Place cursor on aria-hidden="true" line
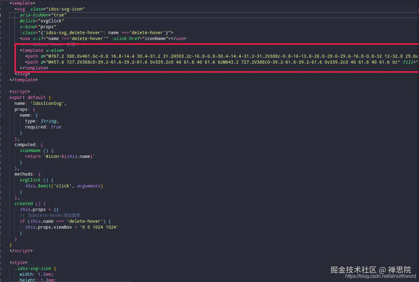Image resolution: width=419 pixels, height=282 pixels. pos(43,15)
